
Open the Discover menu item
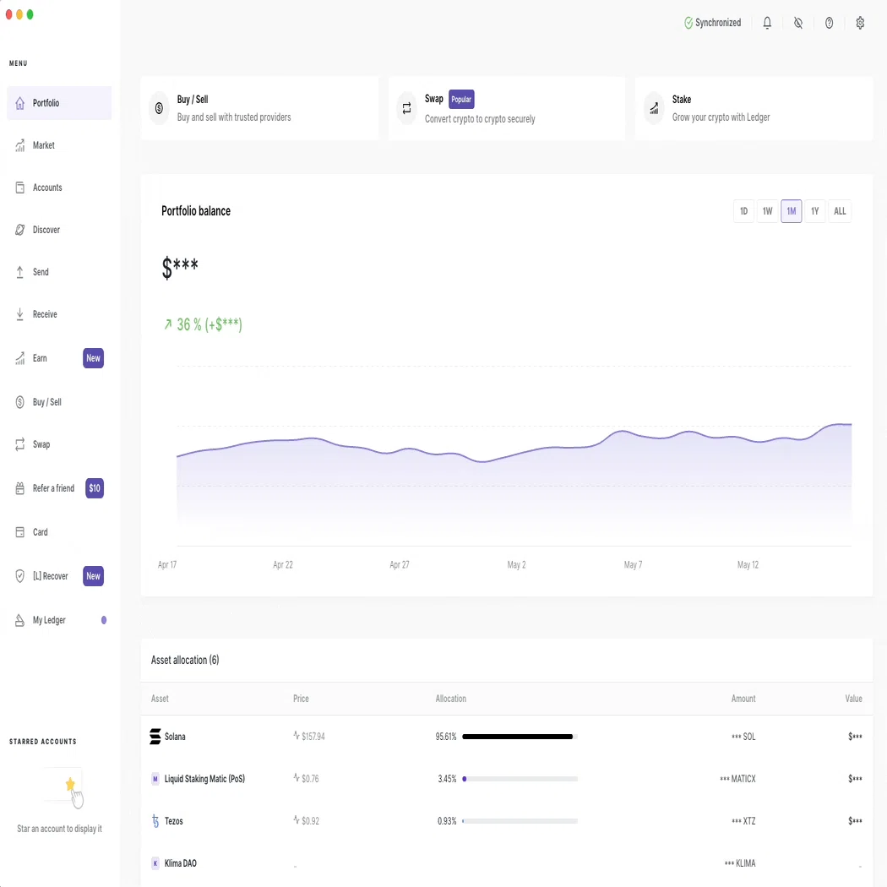pyautogui.click(x=59, y=230)
